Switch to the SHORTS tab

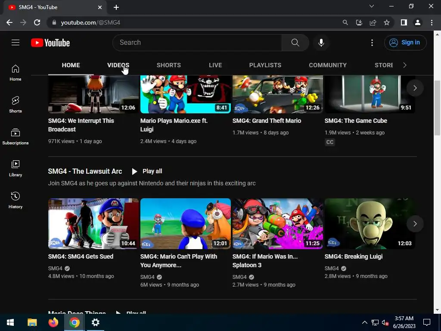coord(169,66)
